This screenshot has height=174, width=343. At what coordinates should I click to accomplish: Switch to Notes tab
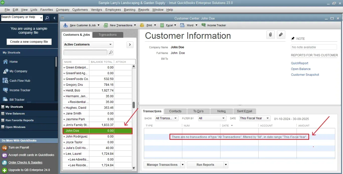tap(221, 111)
